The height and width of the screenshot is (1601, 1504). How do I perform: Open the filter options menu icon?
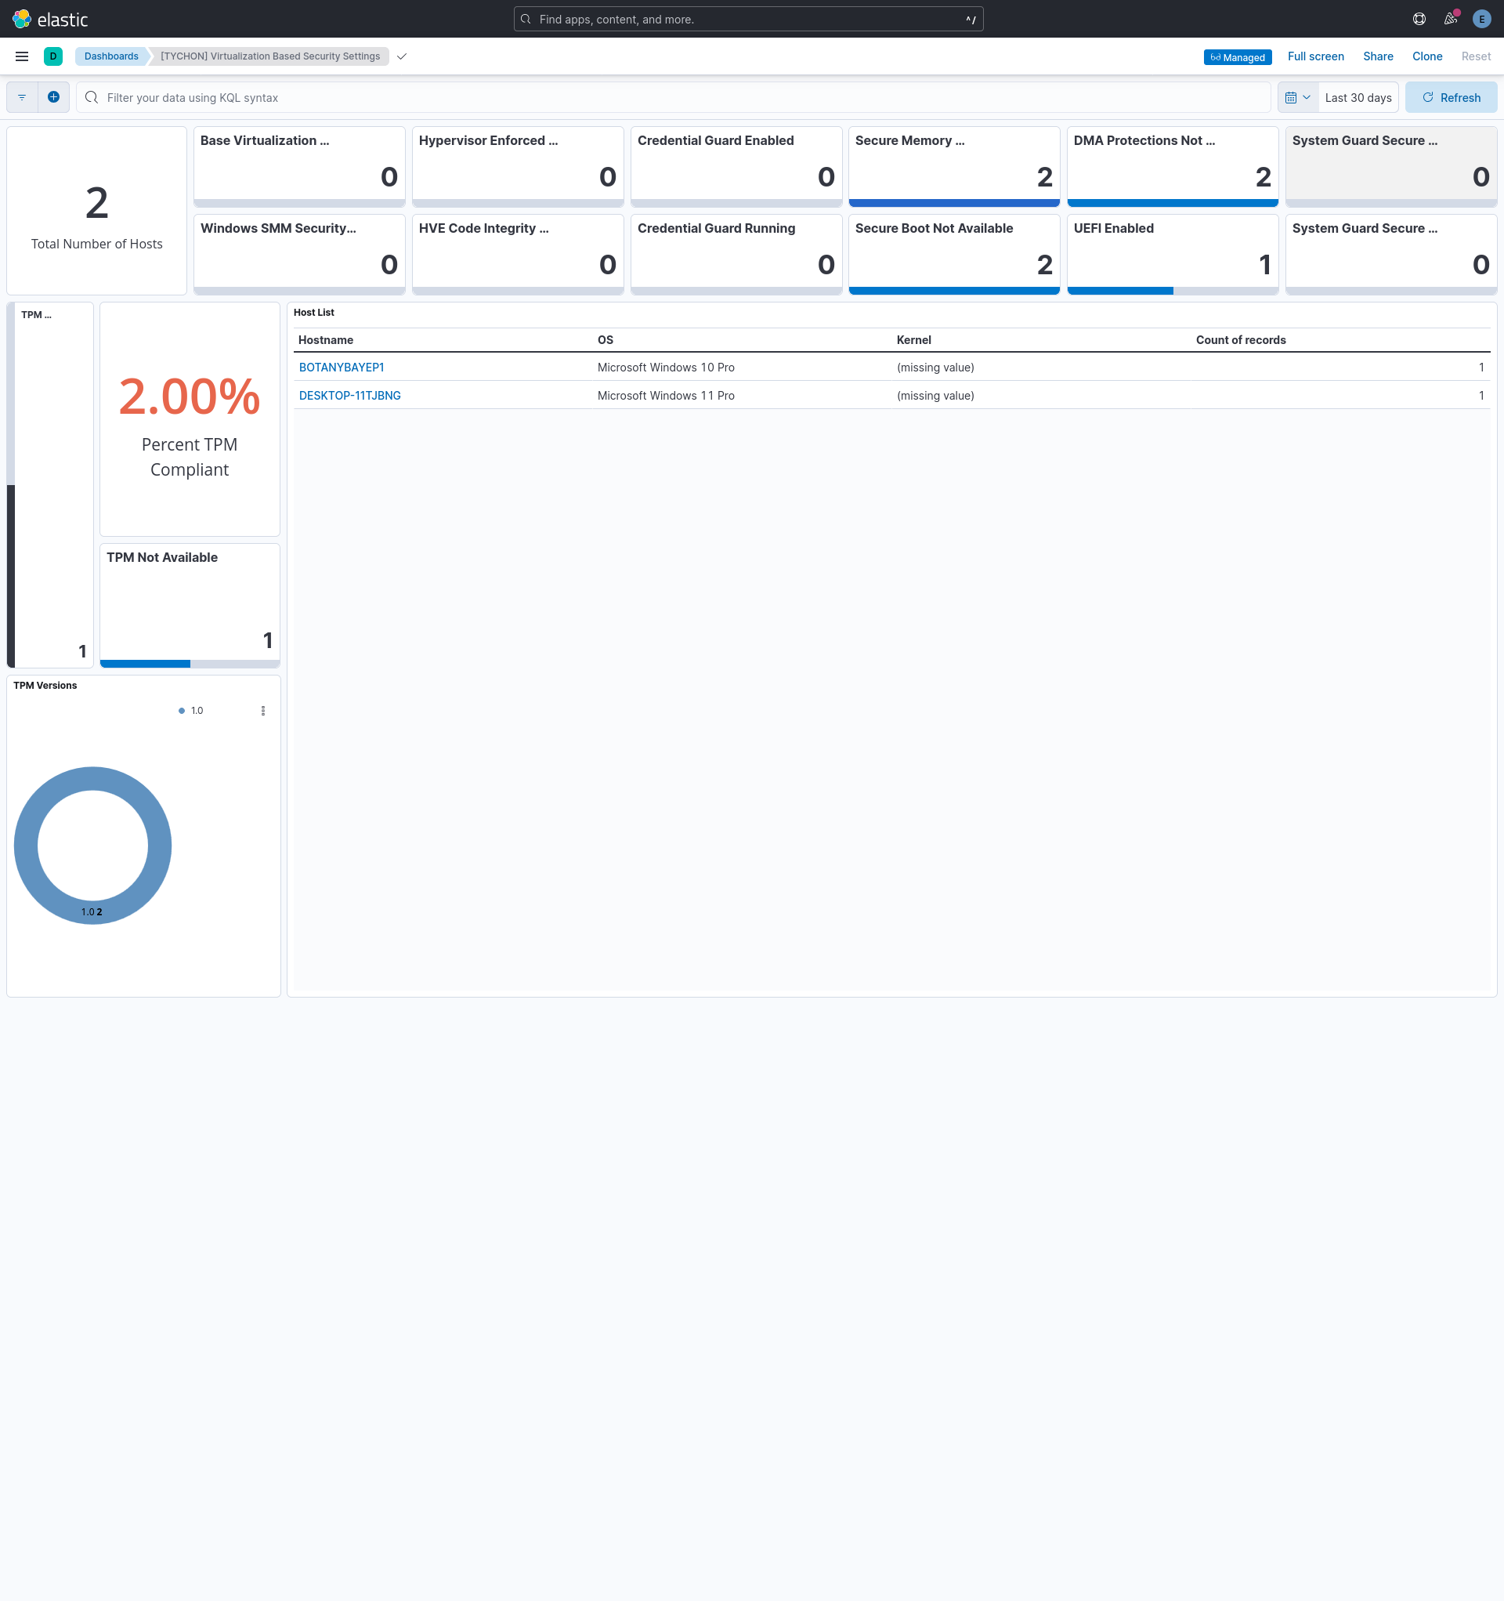tap(23, 97)
